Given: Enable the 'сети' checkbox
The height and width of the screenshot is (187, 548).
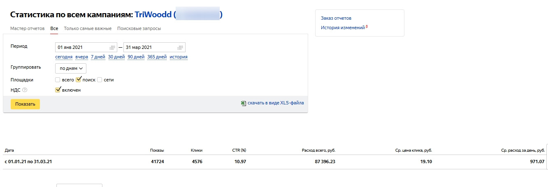Looking at the screenshot, I should (x=100, y=80).
